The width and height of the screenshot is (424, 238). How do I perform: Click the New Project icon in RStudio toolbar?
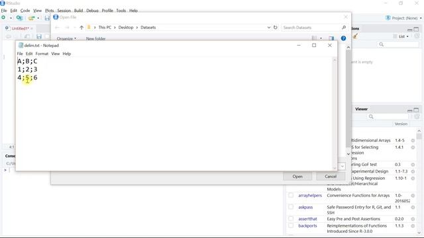(19, 18)
